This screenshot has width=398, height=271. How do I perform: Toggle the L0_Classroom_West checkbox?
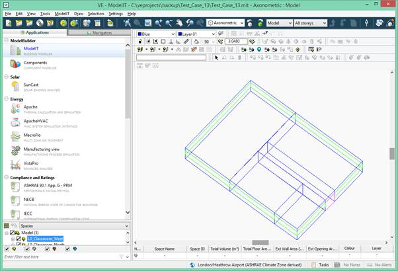(x=19, y=239)
